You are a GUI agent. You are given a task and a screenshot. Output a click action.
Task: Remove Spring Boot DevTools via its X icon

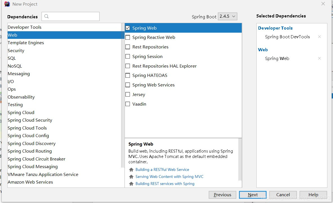click(x=319, y=37)
